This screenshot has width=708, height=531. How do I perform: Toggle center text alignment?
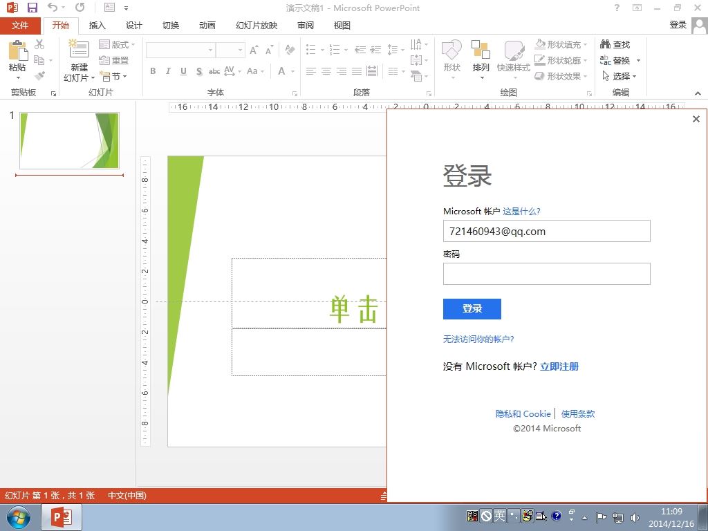326,71
